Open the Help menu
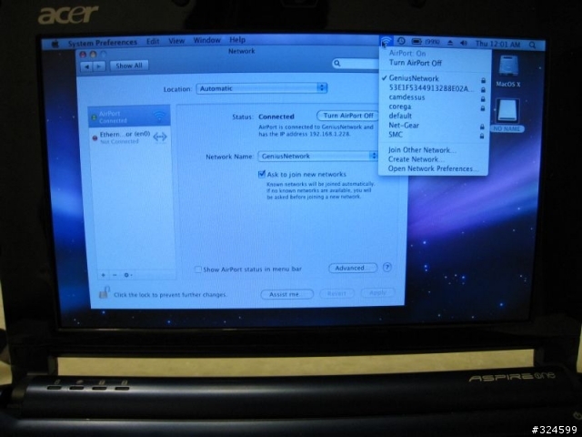Image resolution: width=582 pixels, height=437 pixels. [x=237, y=39]
